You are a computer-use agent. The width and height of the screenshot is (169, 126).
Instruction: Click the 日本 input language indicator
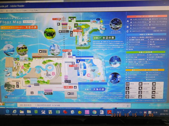155,112
